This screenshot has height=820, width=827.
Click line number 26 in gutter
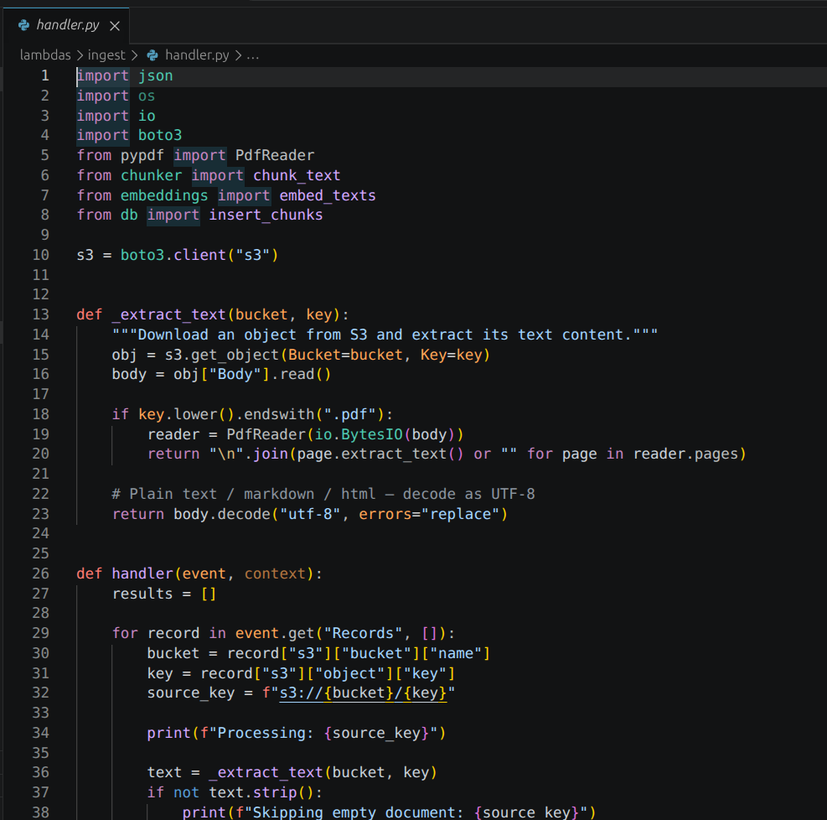40,574
